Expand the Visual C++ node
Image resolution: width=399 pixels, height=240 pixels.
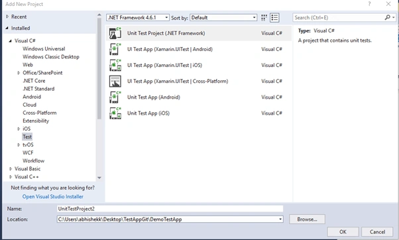click(x=11, y=177)
